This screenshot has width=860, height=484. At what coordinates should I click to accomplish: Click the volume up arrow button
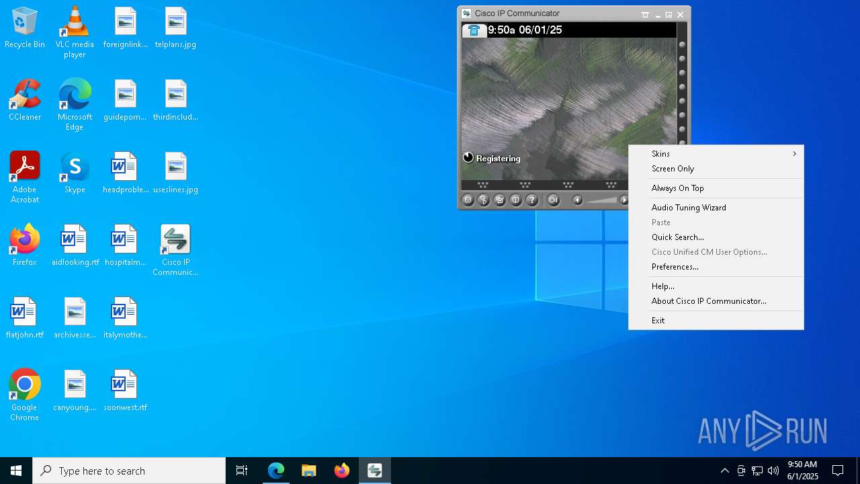tap(624, 200)
